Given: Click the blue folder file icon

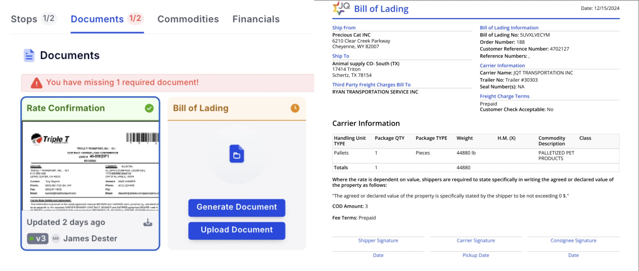Looking at the screenshot, I should tap(237, 154).
